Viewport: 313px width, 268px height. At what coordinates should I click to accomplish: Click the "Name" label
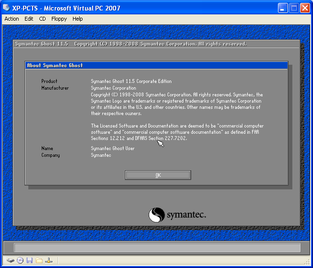pos(47,148)
